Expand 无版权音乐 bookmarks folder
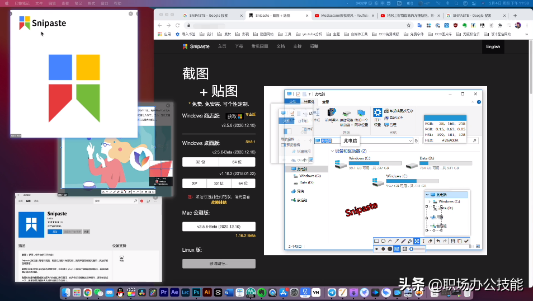 [x=468, y=34]
